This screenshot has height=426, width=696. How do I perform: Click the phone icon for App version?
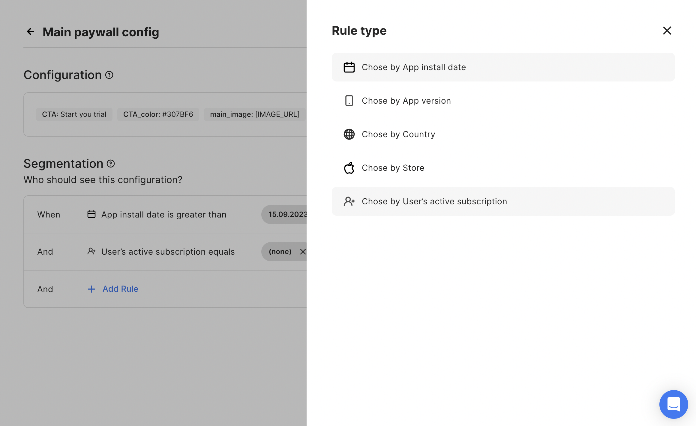(x=349, y=101)
